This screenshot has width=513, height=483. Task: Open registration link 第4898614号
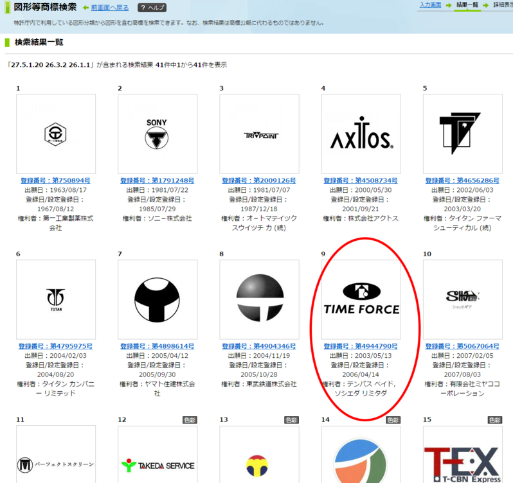(157, 346)
